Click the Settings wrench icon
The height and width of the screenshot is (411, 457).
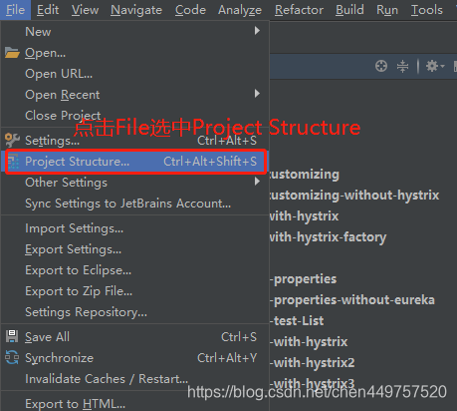pyautogui.click(x=12, y=140)
